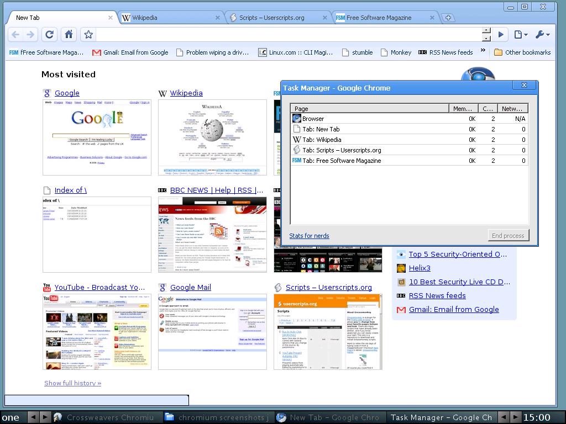
Task: Select Tab: Free Software Magazine process row
Action: click(x=410, y=161)
